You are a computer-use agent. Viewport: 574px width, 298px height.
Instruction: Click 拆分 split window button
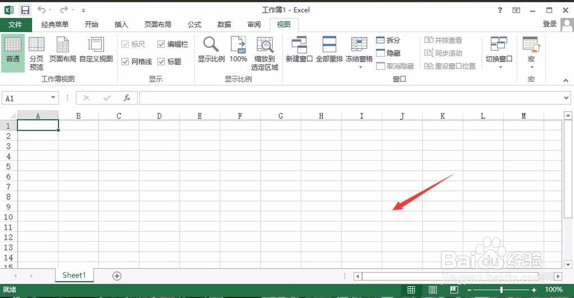pos(388,40)
